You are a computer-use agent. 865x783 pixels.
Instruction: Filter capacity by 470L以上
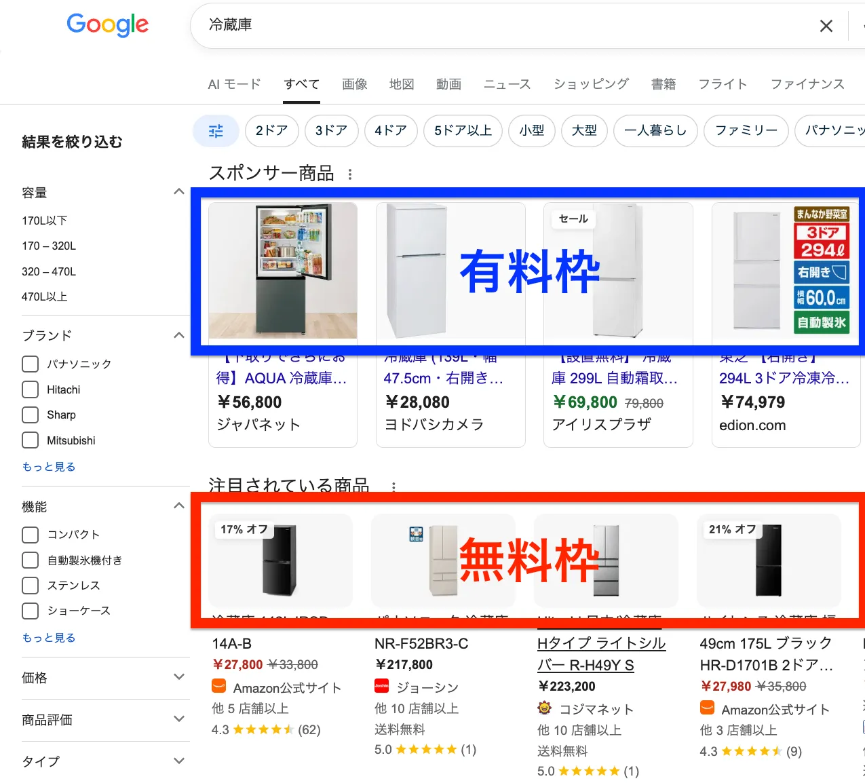45,297
